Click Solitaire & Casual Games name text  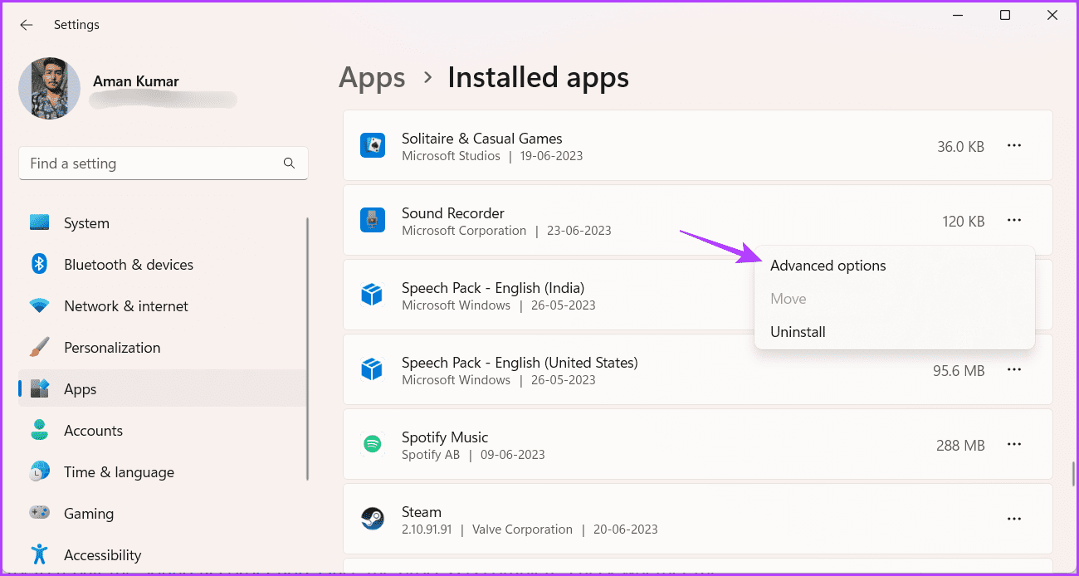tap(482, 139)
